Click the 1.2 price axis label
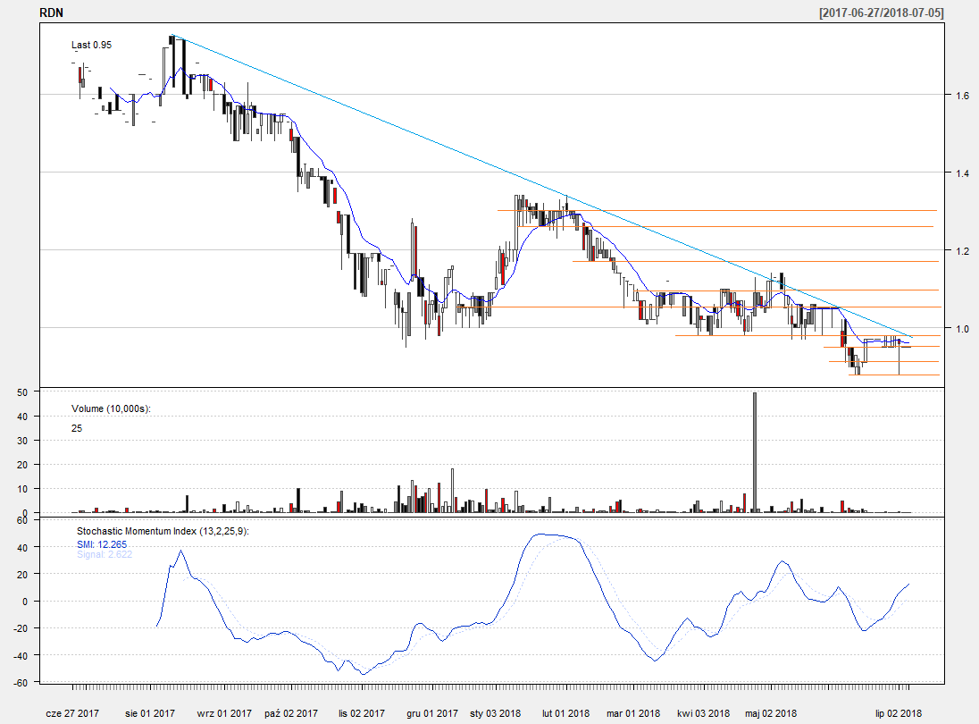 click(x=962, y=251)
